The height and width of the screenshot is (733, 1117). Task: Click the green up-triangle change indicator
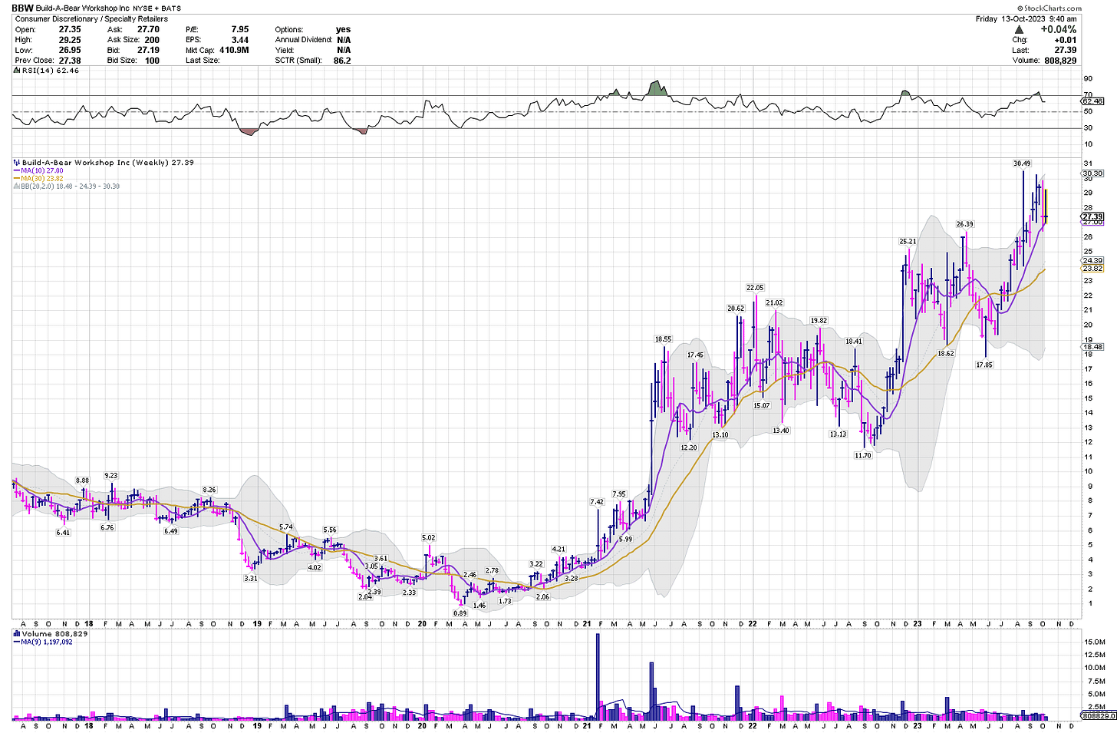coord(1019,30)
